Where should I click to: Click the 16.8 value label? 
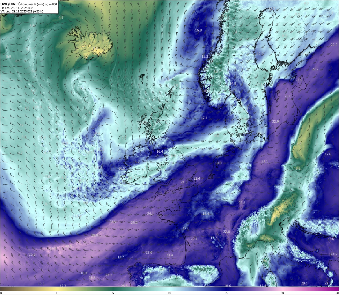(198, 30)
